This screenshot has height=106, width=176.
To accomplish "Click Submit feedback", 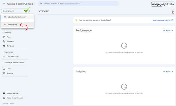I will tap(13, 93).
